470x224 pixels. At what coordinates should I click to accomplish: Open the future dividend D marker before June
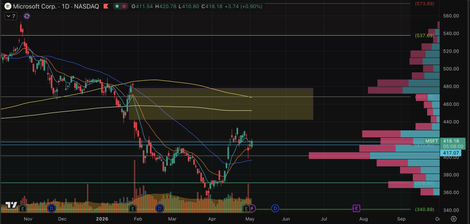tap(275, 208)
